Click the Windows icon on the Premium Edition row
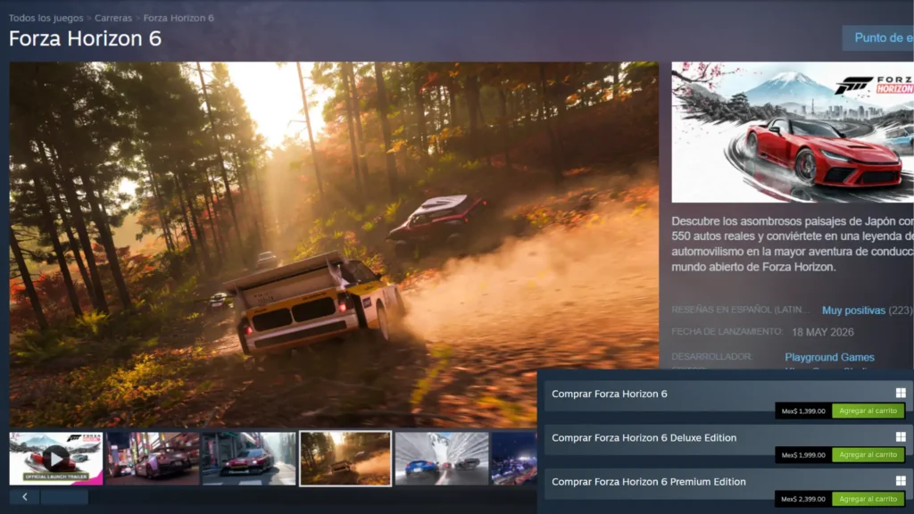This screenshot has width=914, height=514. click(901, 481)
